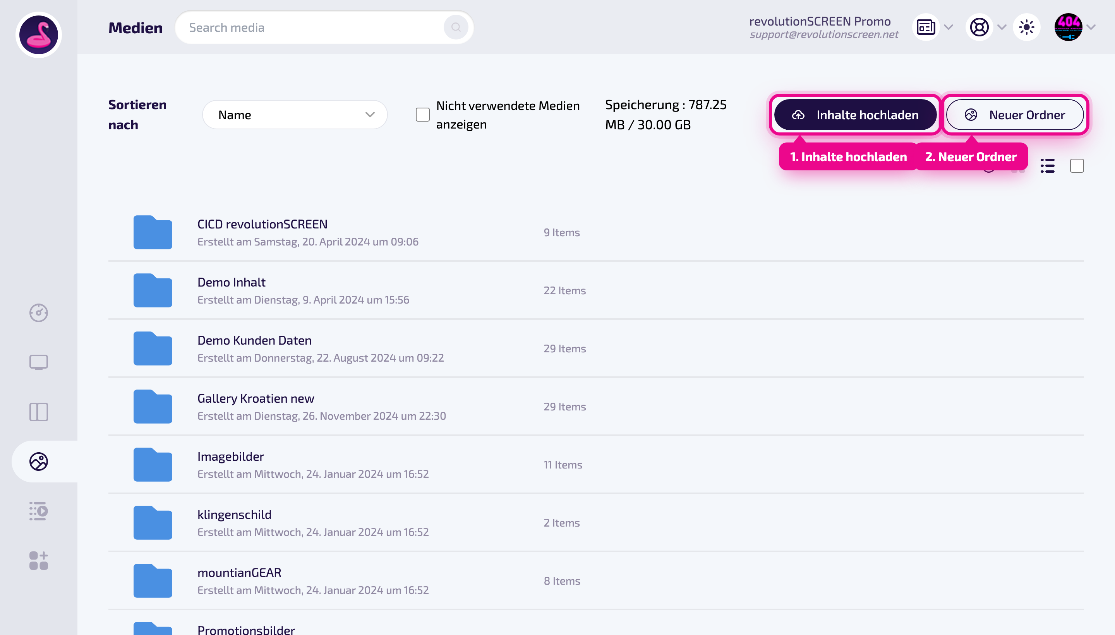The image size is (1115, 635).
Task: Click the search magnifier icon
Action: 456,27
